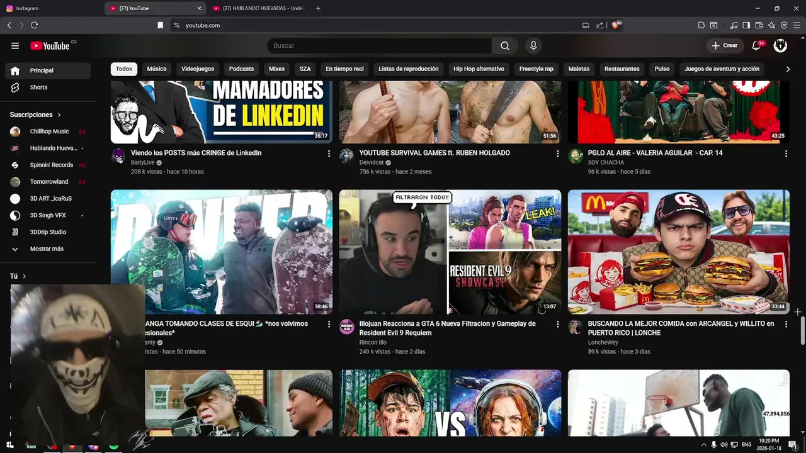
Task: Select the Hip Hop alternativo chip
Action: click(479, 69)
